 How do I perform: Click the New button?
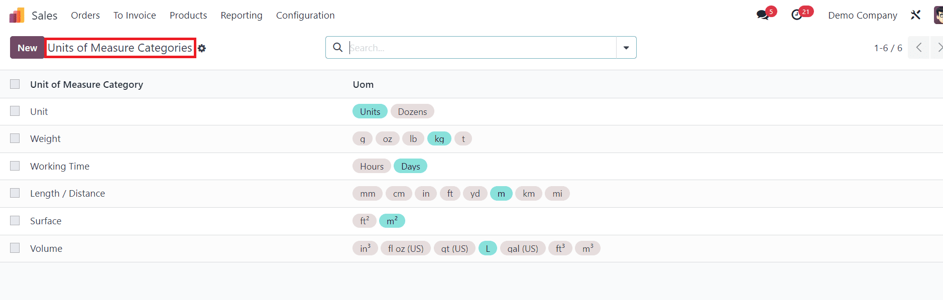[x=27, y=48]
